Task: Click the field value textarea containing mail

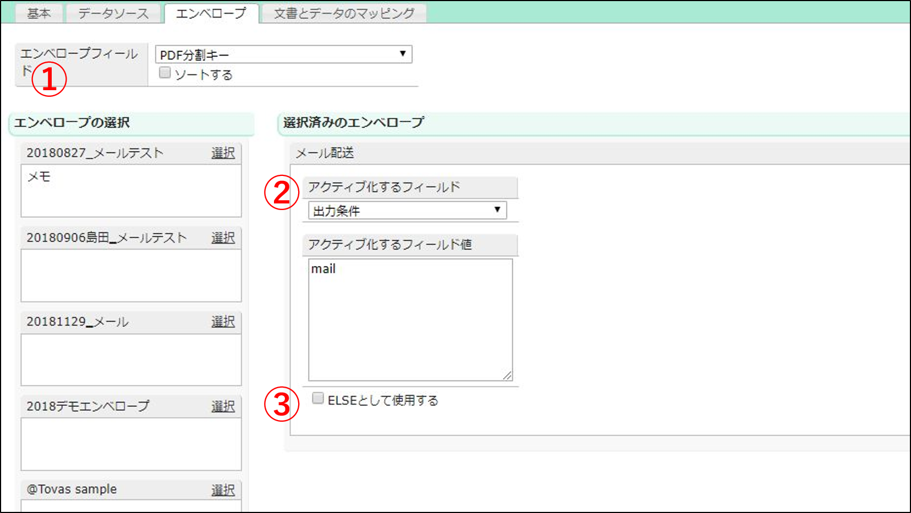Action: point(410,319)
